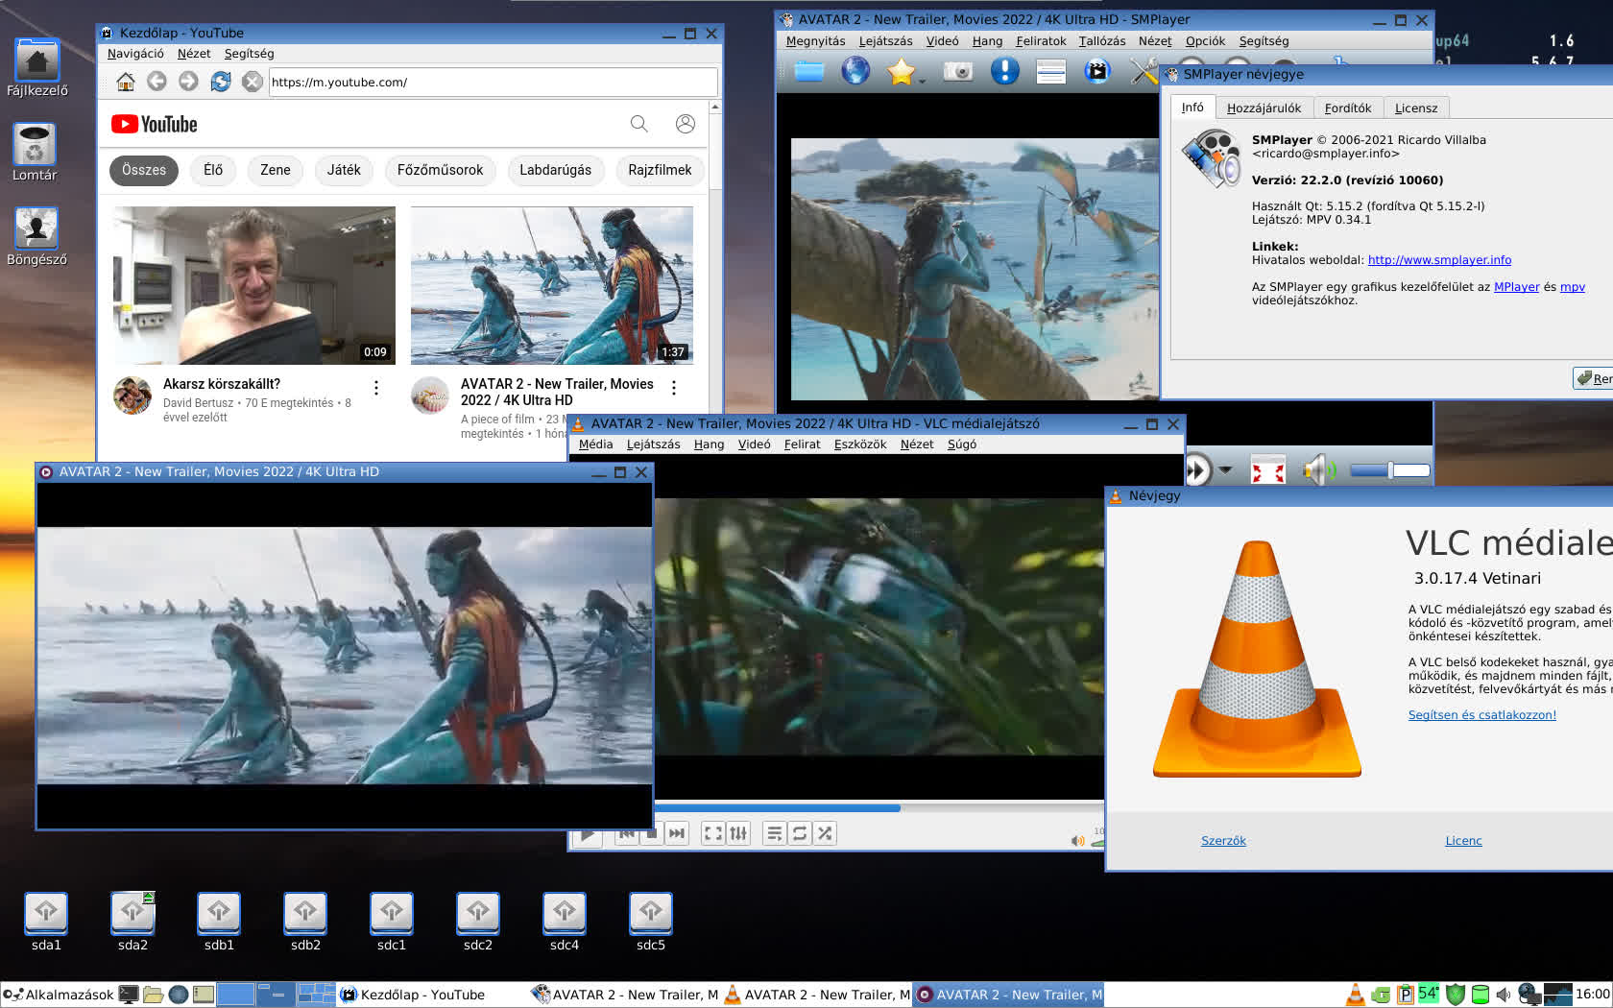1613x1008 pixels.
Task: Select the Zene filter chip
Action: coord(276,170)
